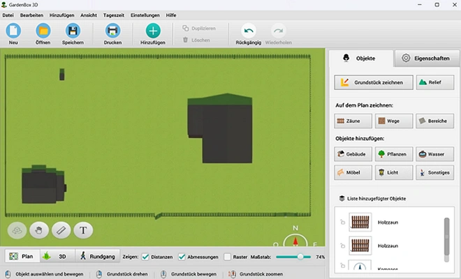Click the Grundstück zeichnen button
The height and width of the screenshot is (279, 461).
tap(372, 82)
